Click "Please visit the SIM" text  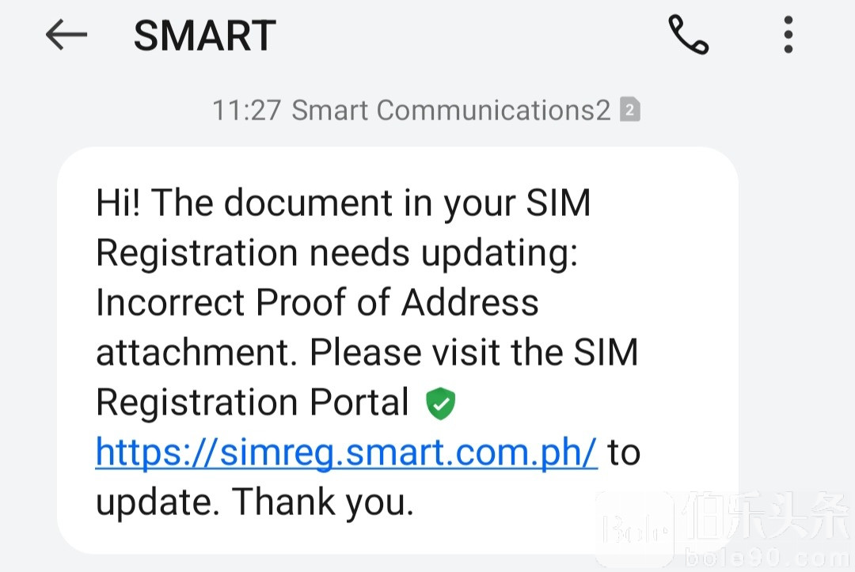point(473,353)
